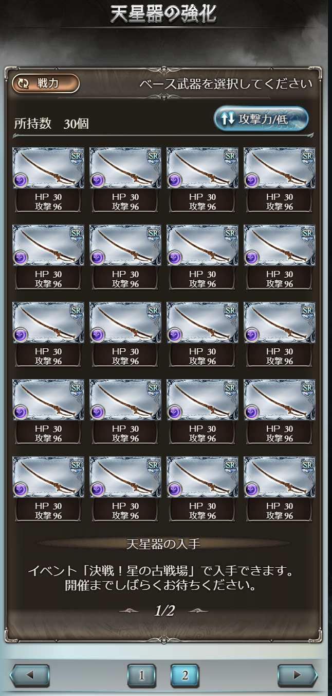Click the SR rarity badge on the last weapon of the second row
332x696 pixels.
[x=307, y=232]
